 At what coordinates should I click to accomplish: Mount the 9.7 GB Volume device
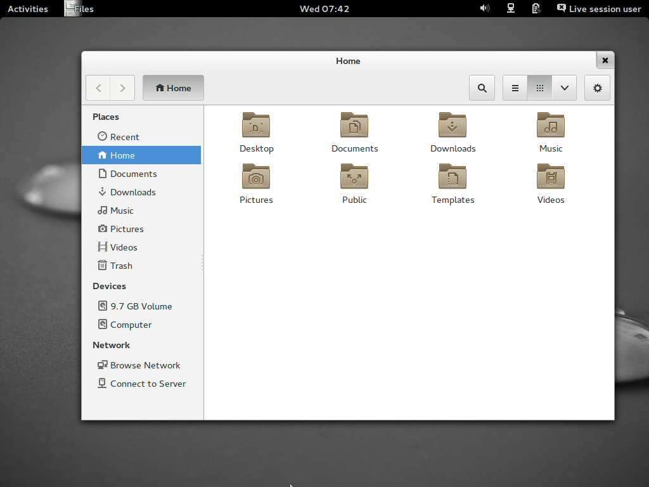(x=141, y=306)
